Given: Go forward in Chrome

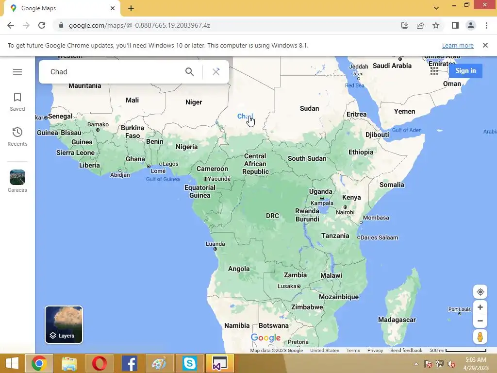Looking at the screenshot, I should [26, 25].
